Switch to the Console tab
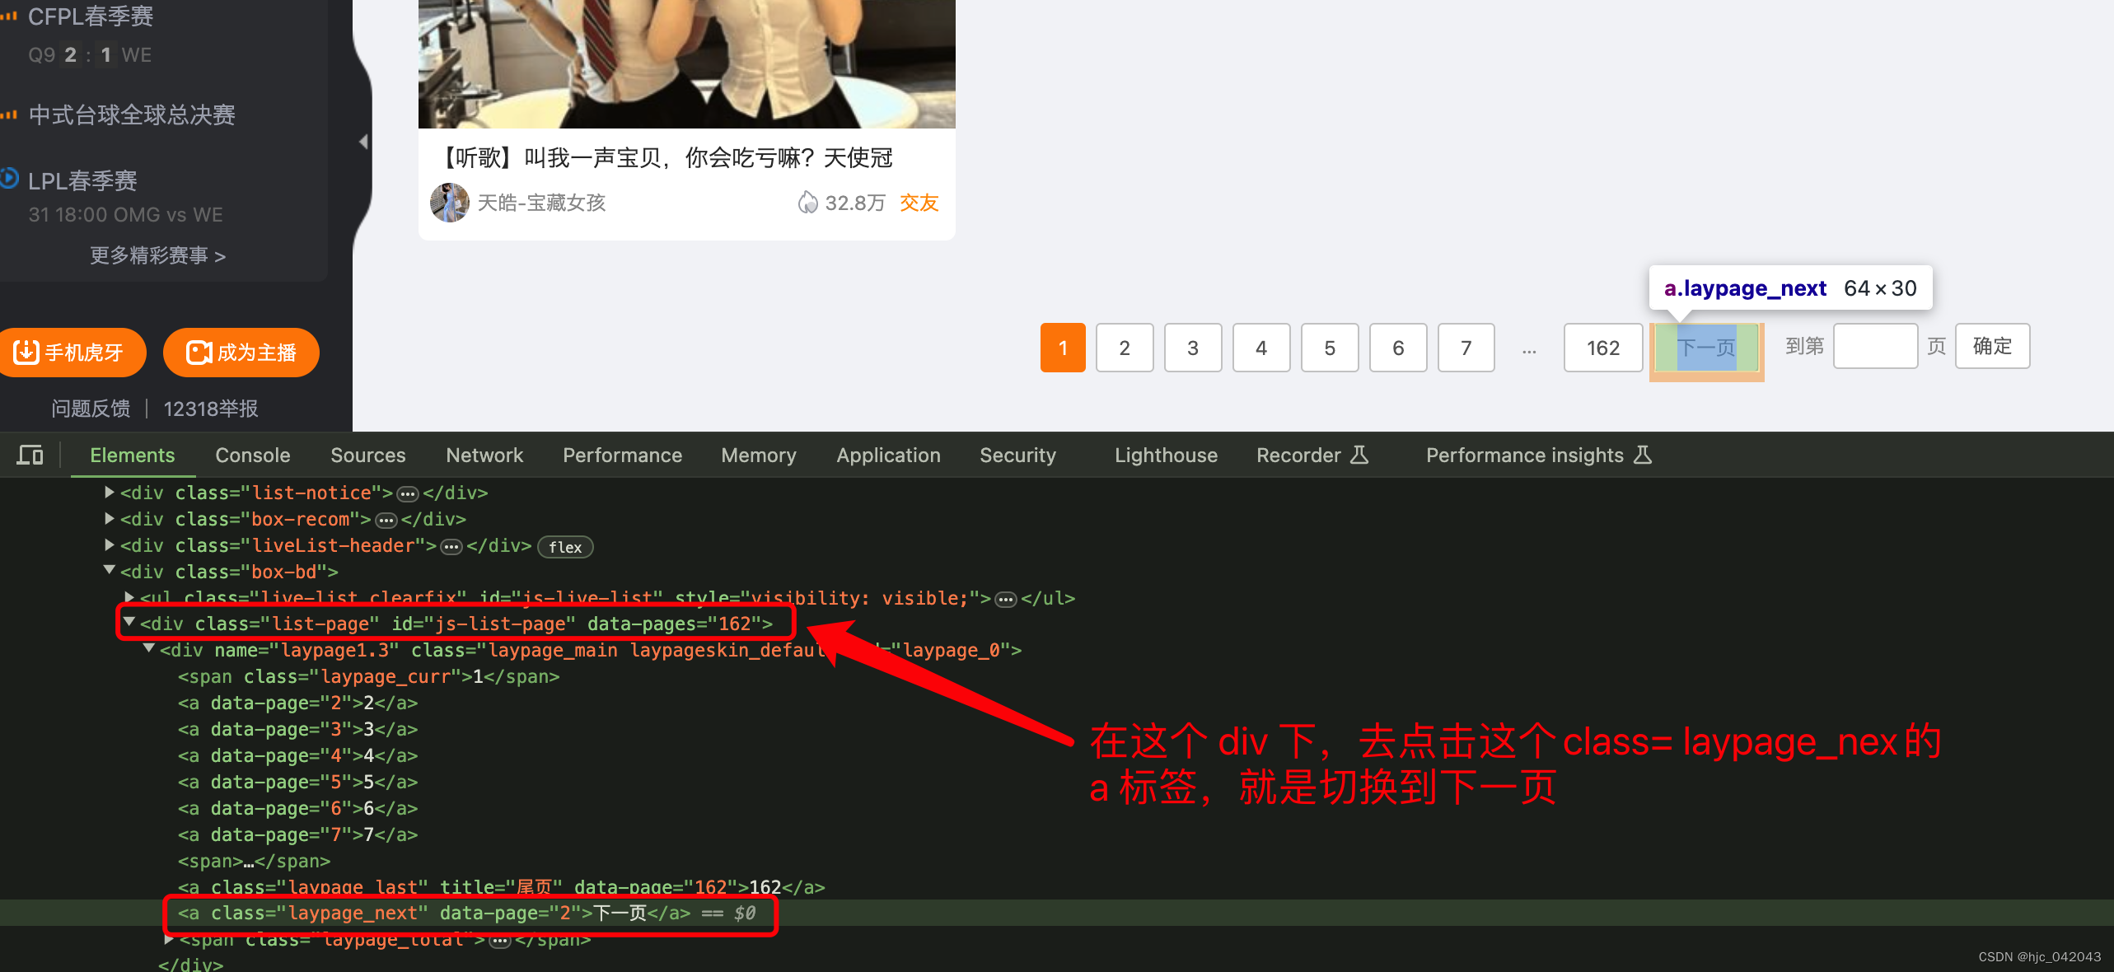 click(252, 455)
